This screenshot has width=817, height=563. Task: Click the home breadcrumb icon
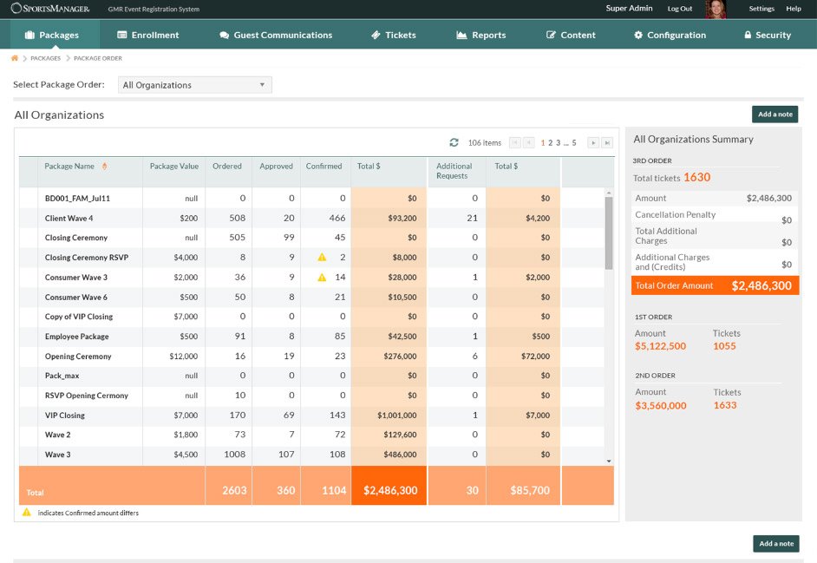15,58
